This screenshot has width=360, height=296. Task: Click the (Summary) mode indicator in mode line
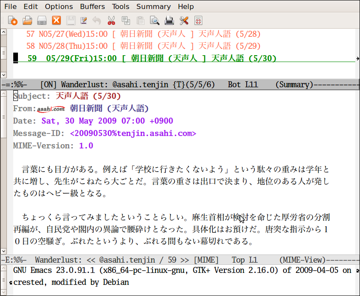point(294,85)
